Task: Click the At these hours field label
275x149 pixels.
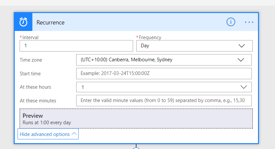Action: click(35, 87)
